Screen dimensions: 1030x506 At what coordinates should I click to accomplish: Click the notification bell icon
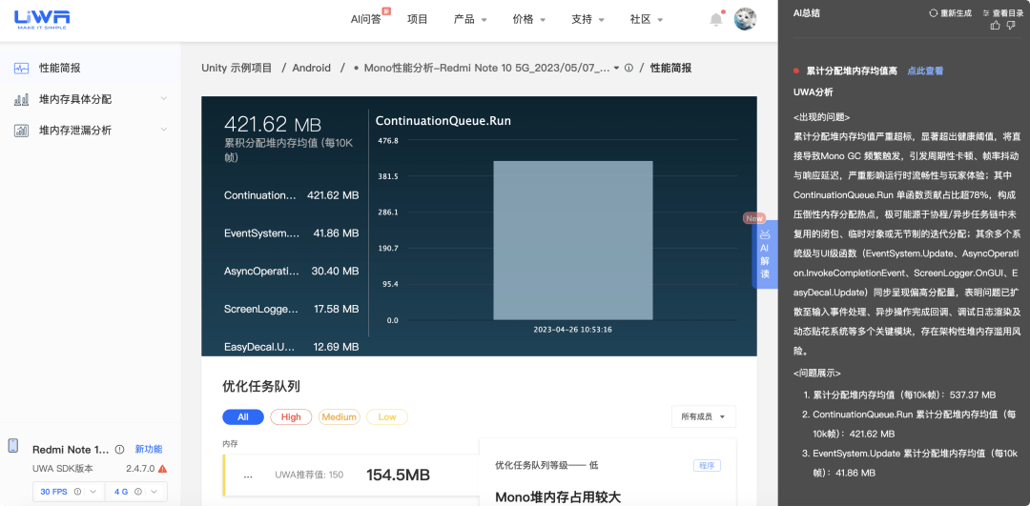(716, 19)
